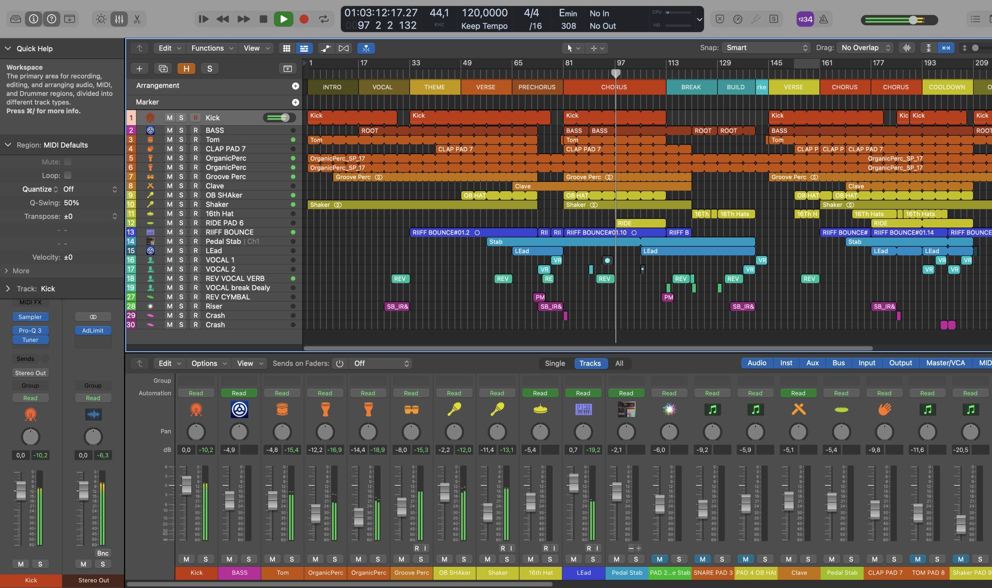Open the tracks Functions menu
Viewport: 992px width, 588px height.
212,48
